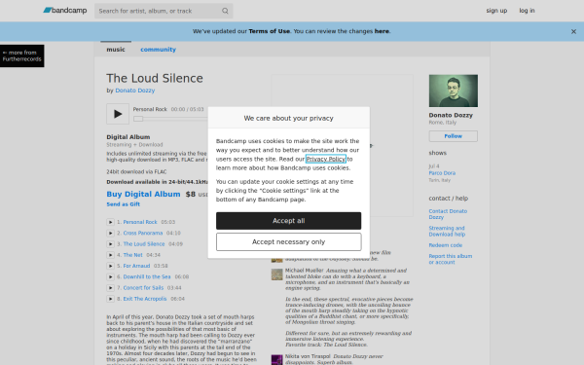
Task: Switch to the community tab
Action: (x=158, y=50)
